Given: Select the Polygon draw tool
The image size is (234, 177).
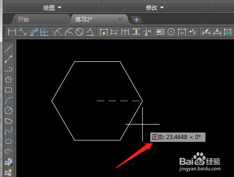Looking at the screenshot, I should [8, 80].
